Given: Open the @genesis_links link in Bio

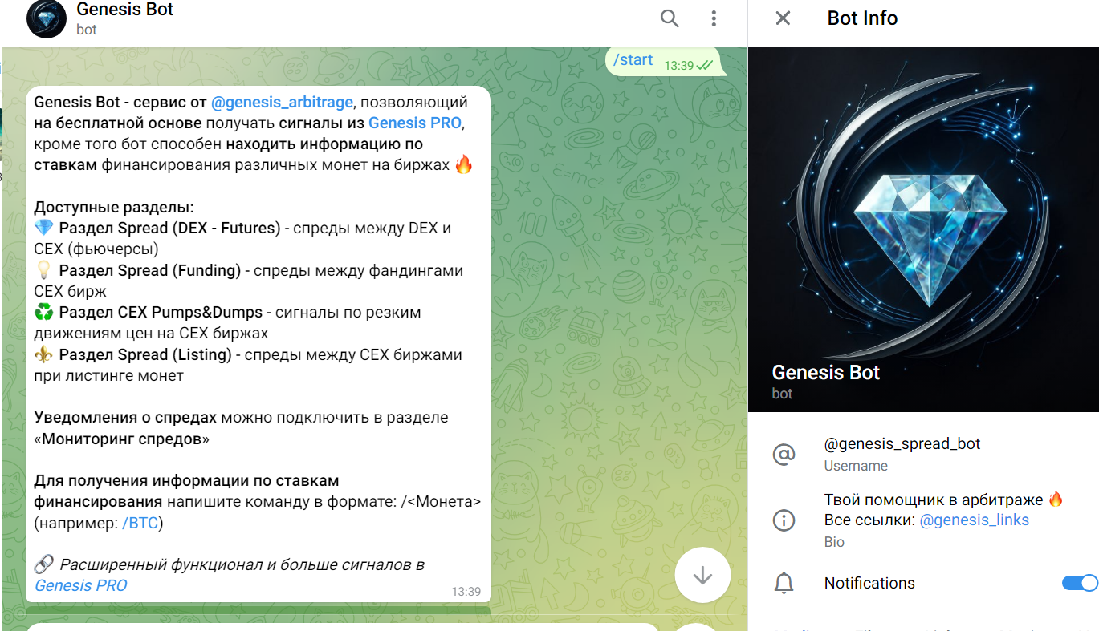Looking at the screenshot, I should 974,520.
